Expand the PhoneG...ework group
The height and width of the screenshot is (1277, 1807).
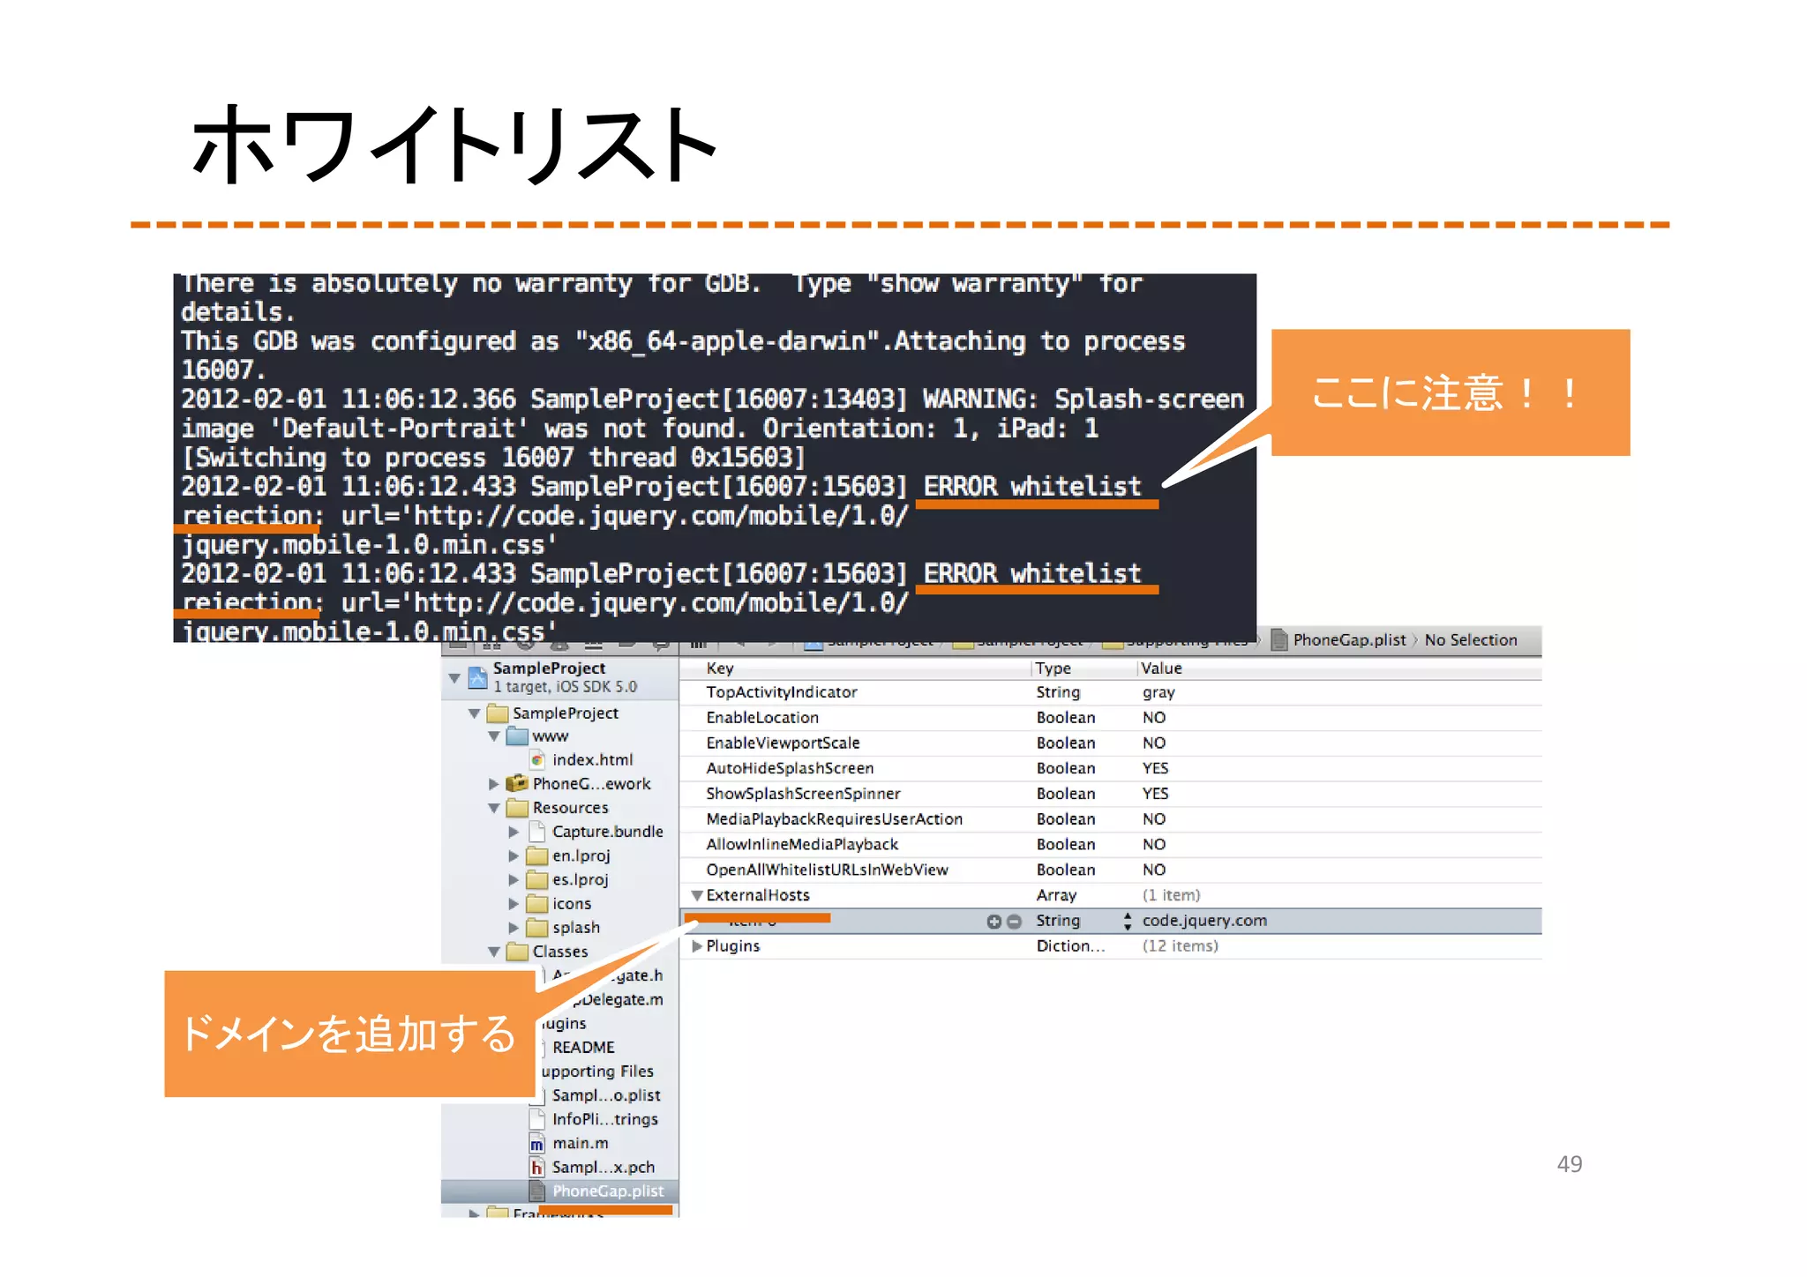click(494, 784)
